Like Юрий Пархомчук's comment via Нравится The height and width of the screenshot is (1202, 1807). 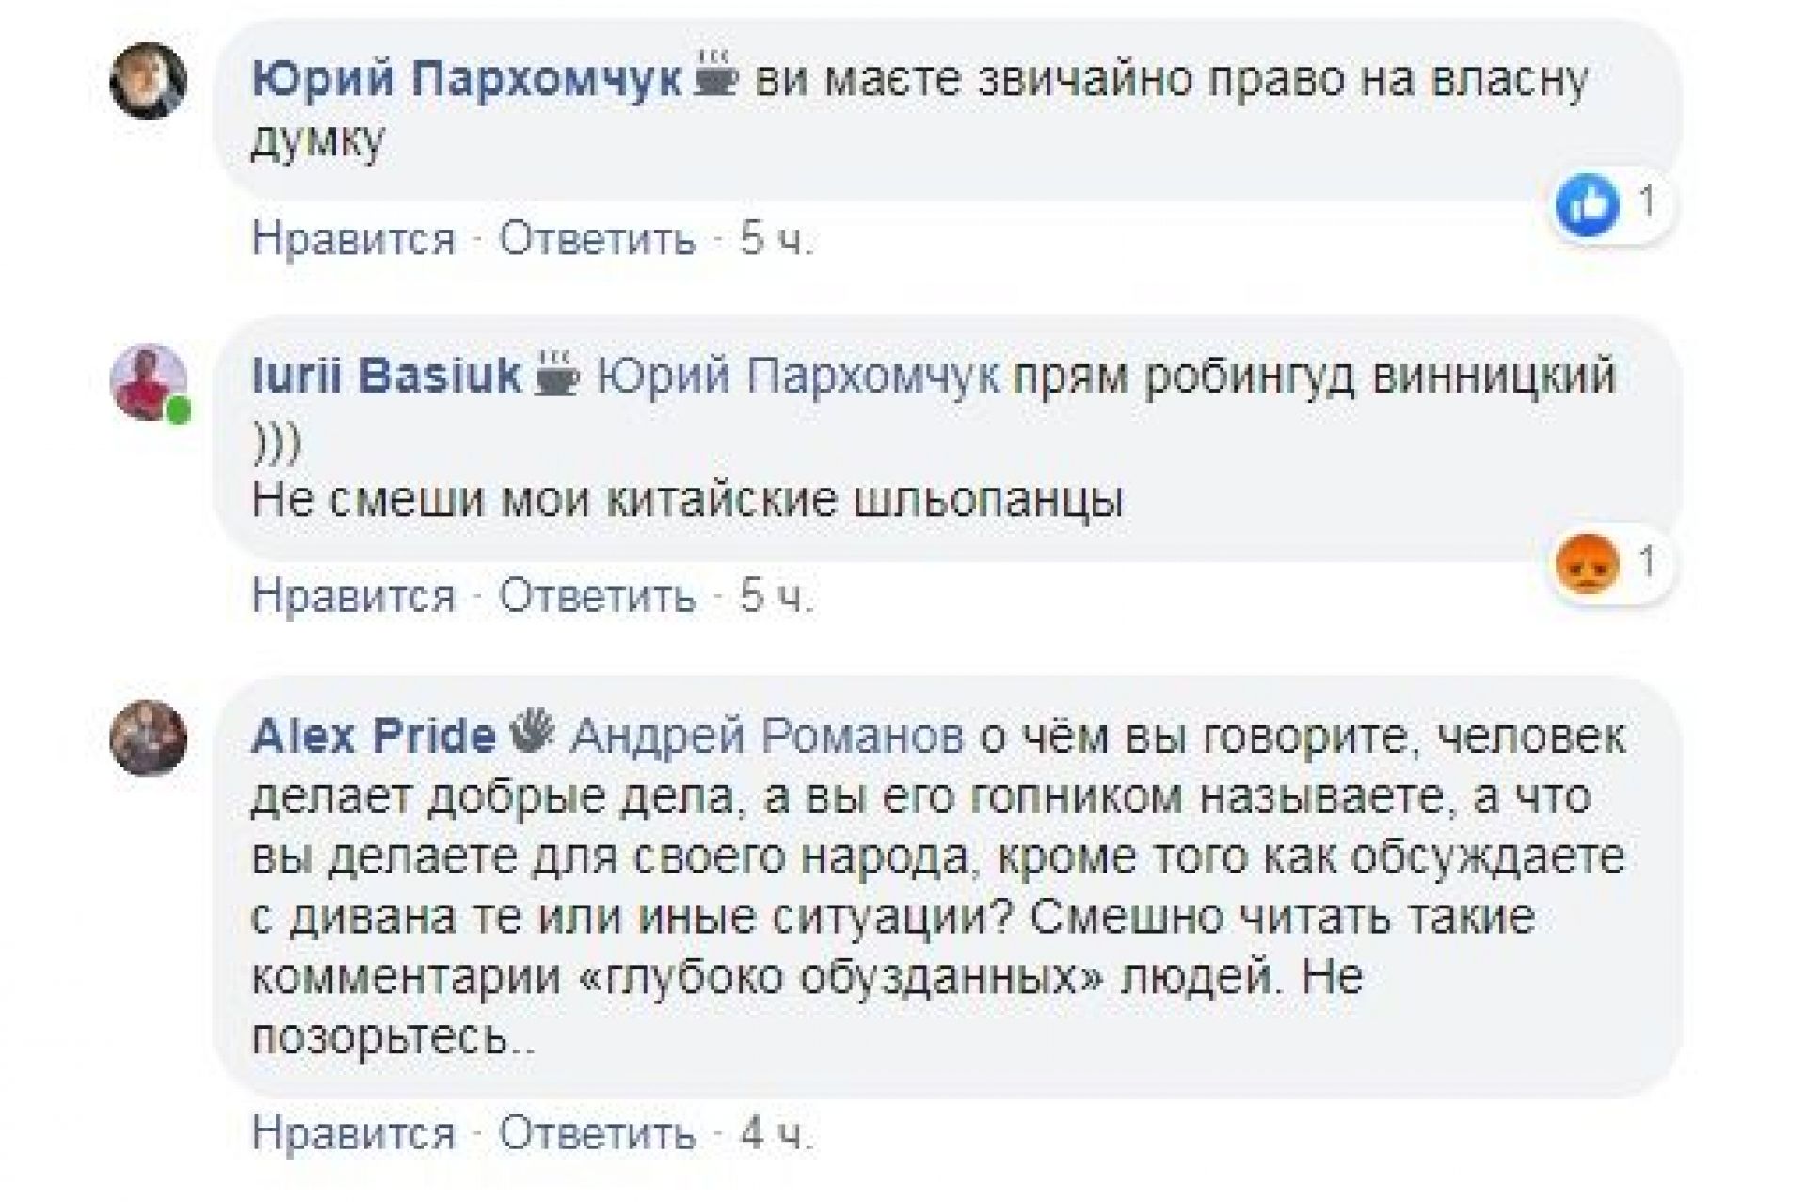coord(353,239)
